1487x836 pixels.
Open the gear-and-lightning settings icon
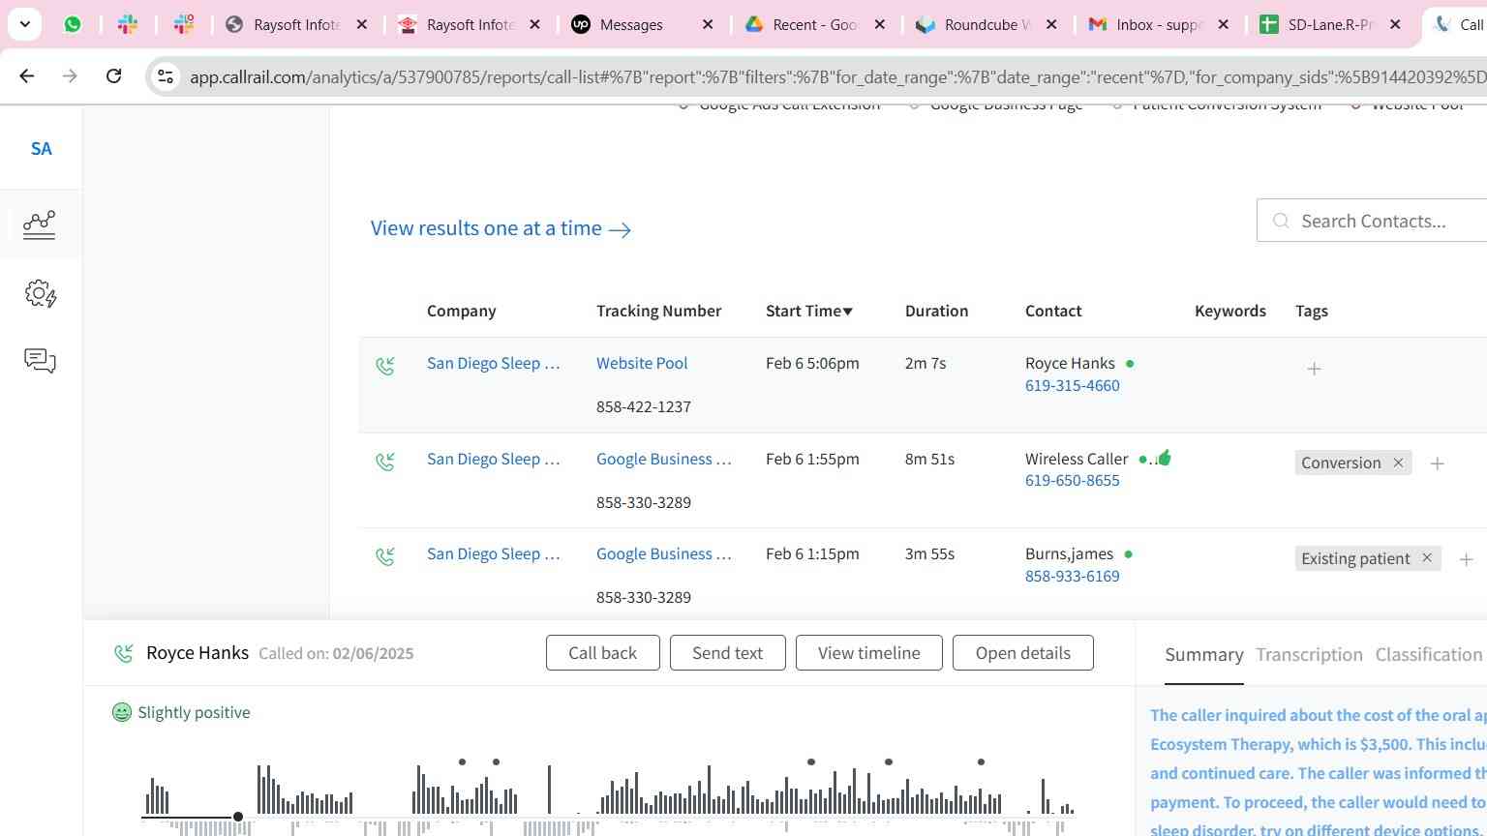point(40,293)
